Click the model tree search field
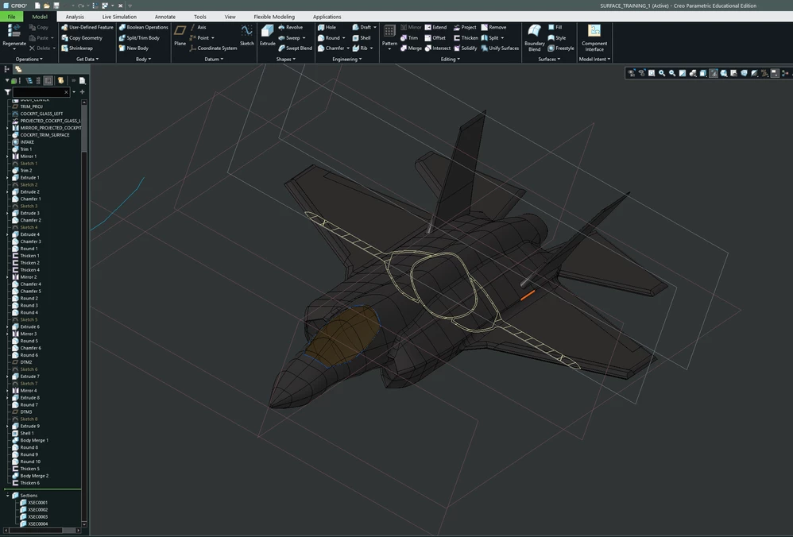793x537 pixels. (41, 92)
